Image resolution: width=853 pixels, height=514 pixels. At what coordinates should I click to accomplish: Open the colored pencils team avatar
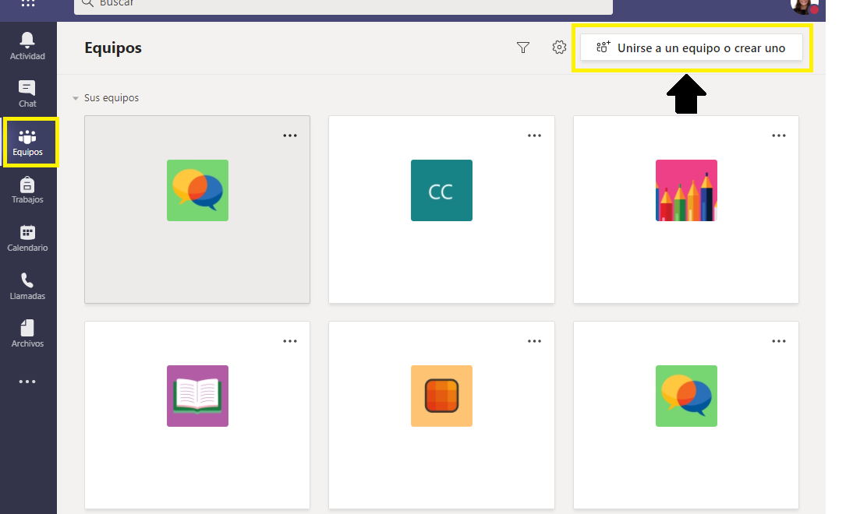click(x=686, y=190)
